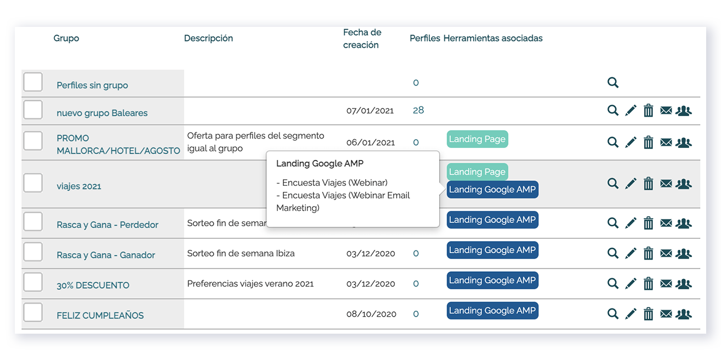Delete the 30% DESCUENTO group
The width and height of the screenshot is (721, 360).
coord(649,283)
